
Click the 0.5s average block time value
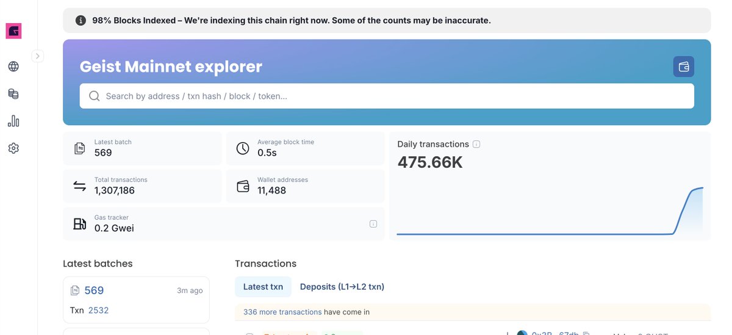(267, 153)
